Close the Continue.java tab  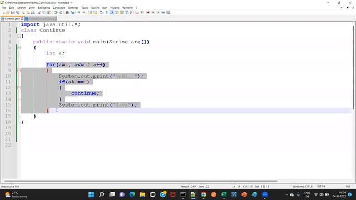[22, 19]
